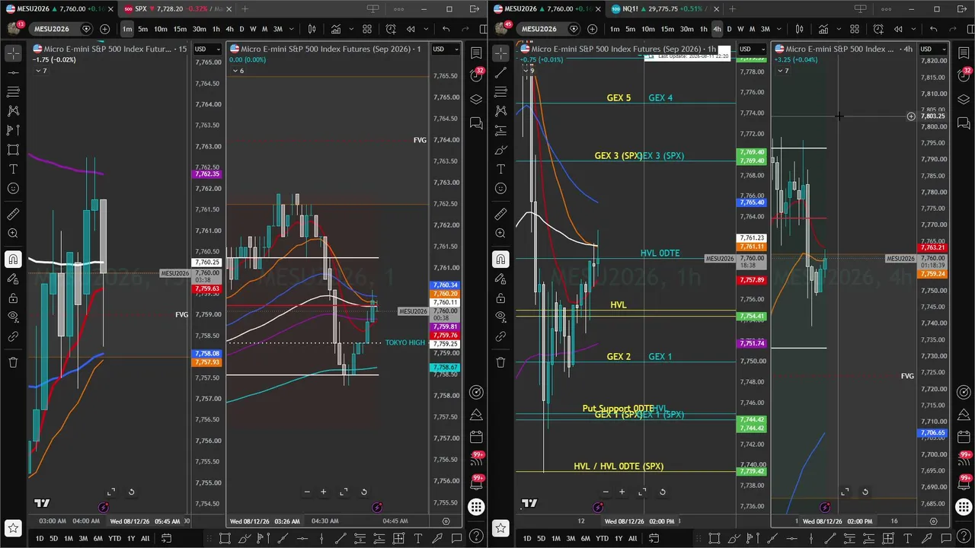The height and width of the screenshot is (548, 975).
Task: Expand the indicator legend showing 7 on 15m chart
Action: pos(41,71)
